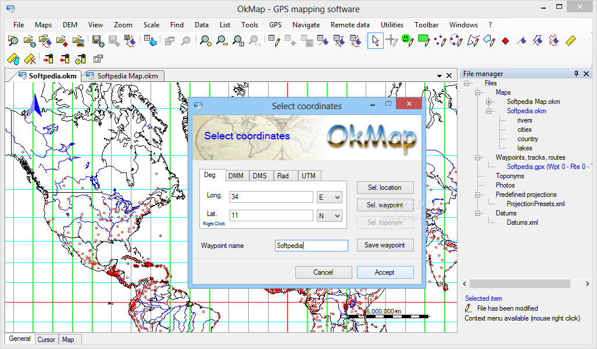Click Accept in Select coordinates dialog

(x=385, y=272)
